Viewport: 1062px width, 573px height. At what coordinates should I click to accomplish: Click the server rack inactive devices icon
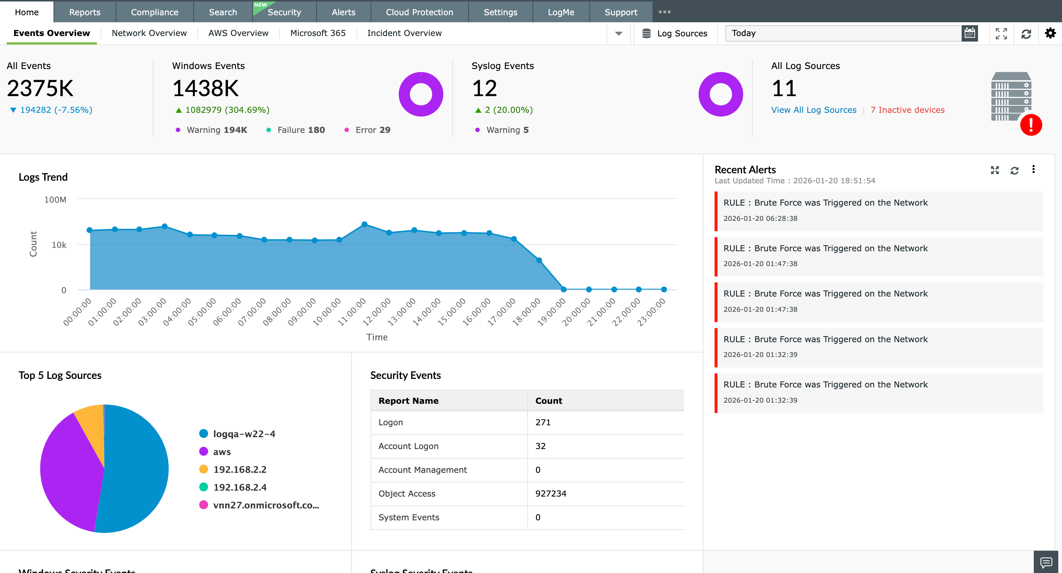(x=1011, y=97)
